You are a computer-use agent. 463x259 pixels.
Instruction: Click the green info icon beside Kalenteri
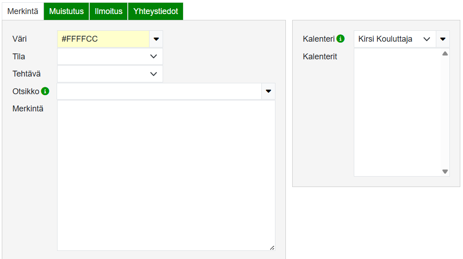340,39
